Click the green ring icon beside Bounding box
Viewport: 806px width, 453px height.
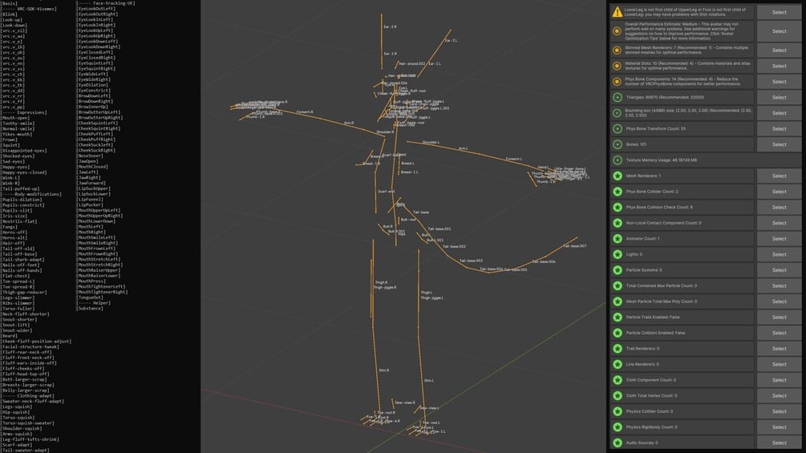[x=618, y=113]
